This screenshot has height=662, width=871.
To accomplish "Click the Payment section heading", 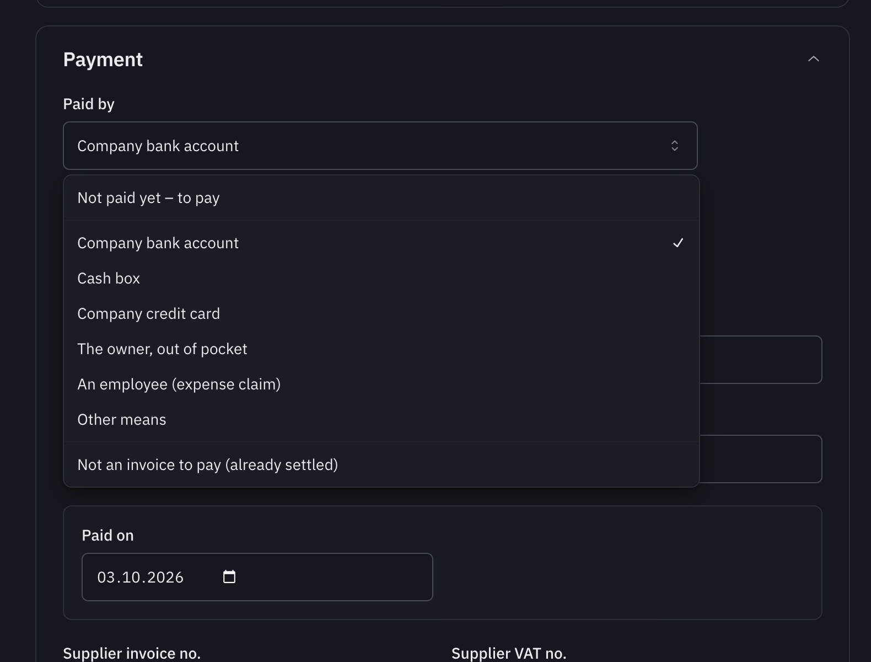I will tap(103, 60).
